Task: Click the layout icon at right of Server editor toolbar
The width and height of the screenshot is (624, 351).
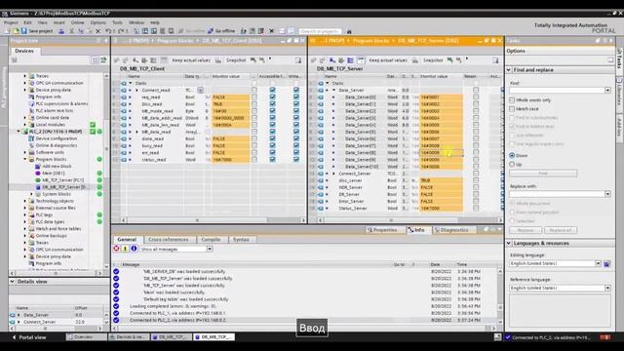Action: pyautogui.click(x=495, y=60)
